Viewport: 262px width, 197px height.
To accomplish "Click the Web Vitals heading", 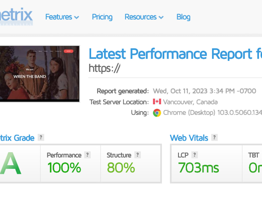I will coord(189,138).
